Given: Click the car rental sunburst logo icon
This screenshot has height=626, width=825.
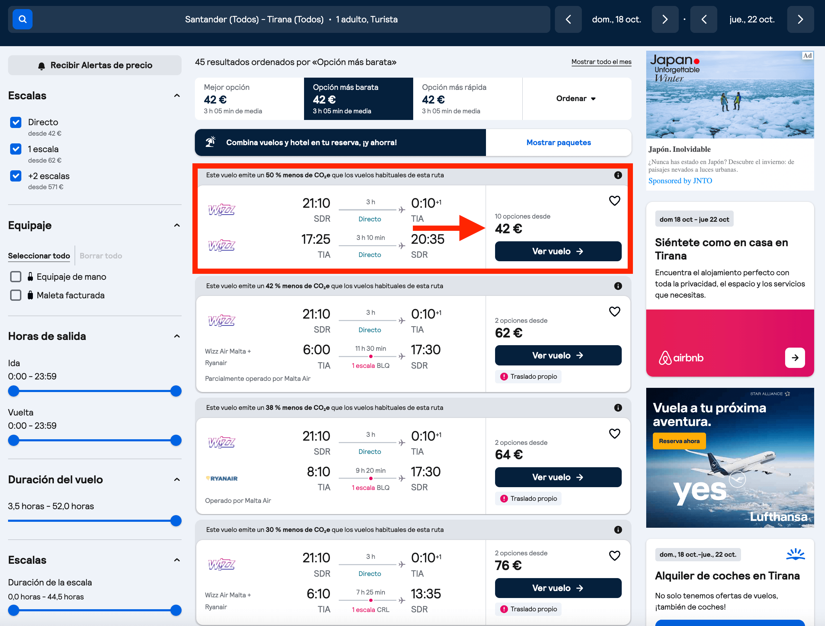Looking at the screenshot, I should (x=796, y=554).
